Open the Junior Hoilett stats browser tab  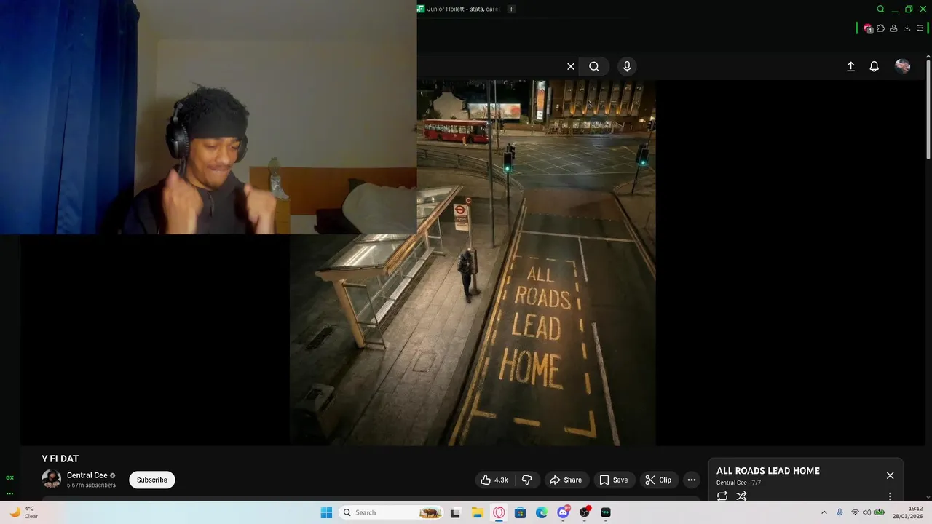point(459,9)
